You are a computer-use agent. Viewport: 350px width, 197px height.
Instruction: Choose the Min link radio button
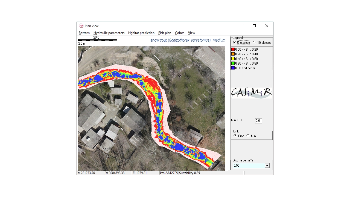pyautogui.click(x=248, y=136)
